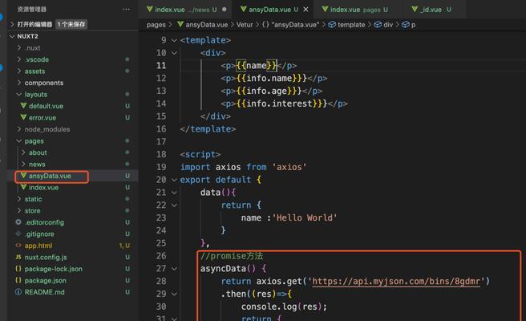
Task: Fold .then callback at line 29
Action: click(174, 294)
